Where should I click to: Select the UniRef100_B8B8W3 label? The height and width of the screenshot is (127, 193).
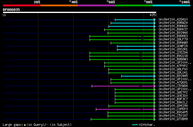pyautogui.click(x=173, y=59)
